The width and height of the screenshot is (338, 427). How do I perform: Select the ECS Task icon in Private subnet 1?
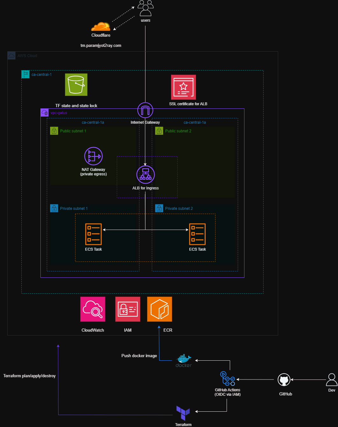(93, 234)
